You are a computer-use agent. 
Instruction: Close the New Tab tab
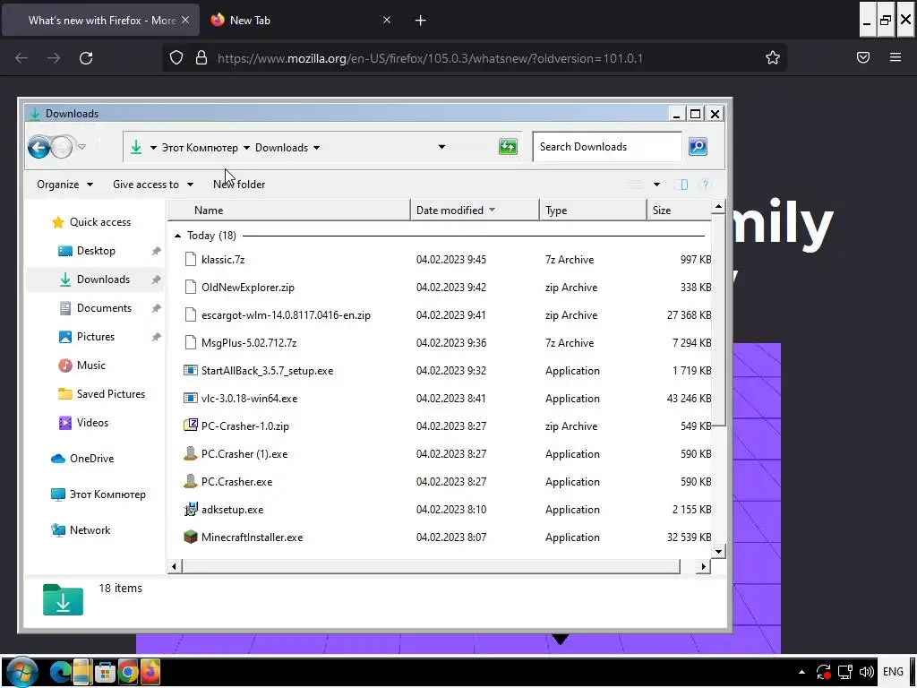(387, 20)
